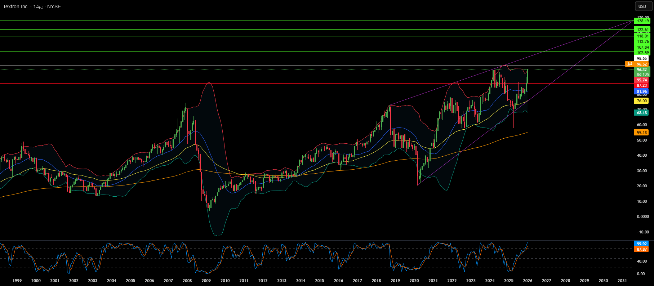Click the orange 87.87 oscillator value label

(x=641, y=249)
